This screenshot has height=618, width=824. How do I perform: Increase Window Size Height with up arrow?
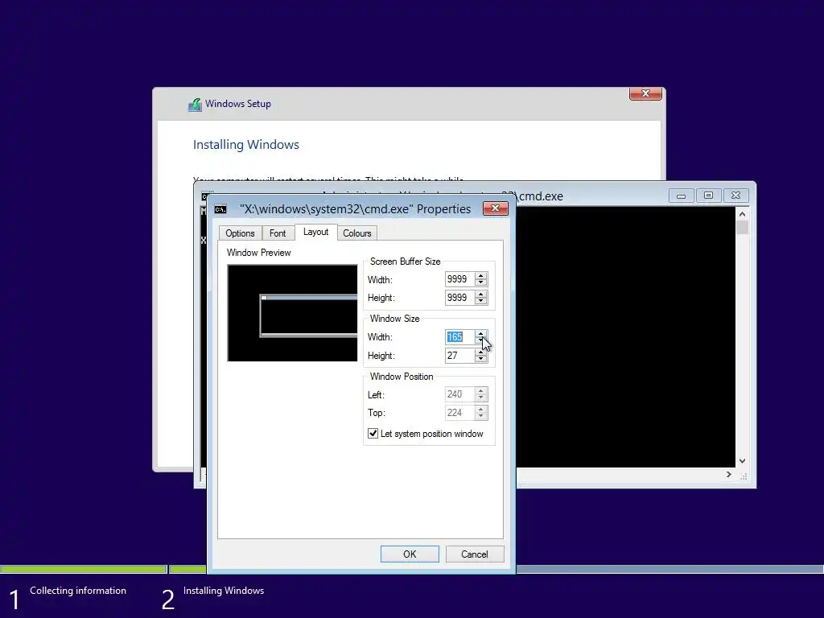pyautogui.click(x=481, y=352)
